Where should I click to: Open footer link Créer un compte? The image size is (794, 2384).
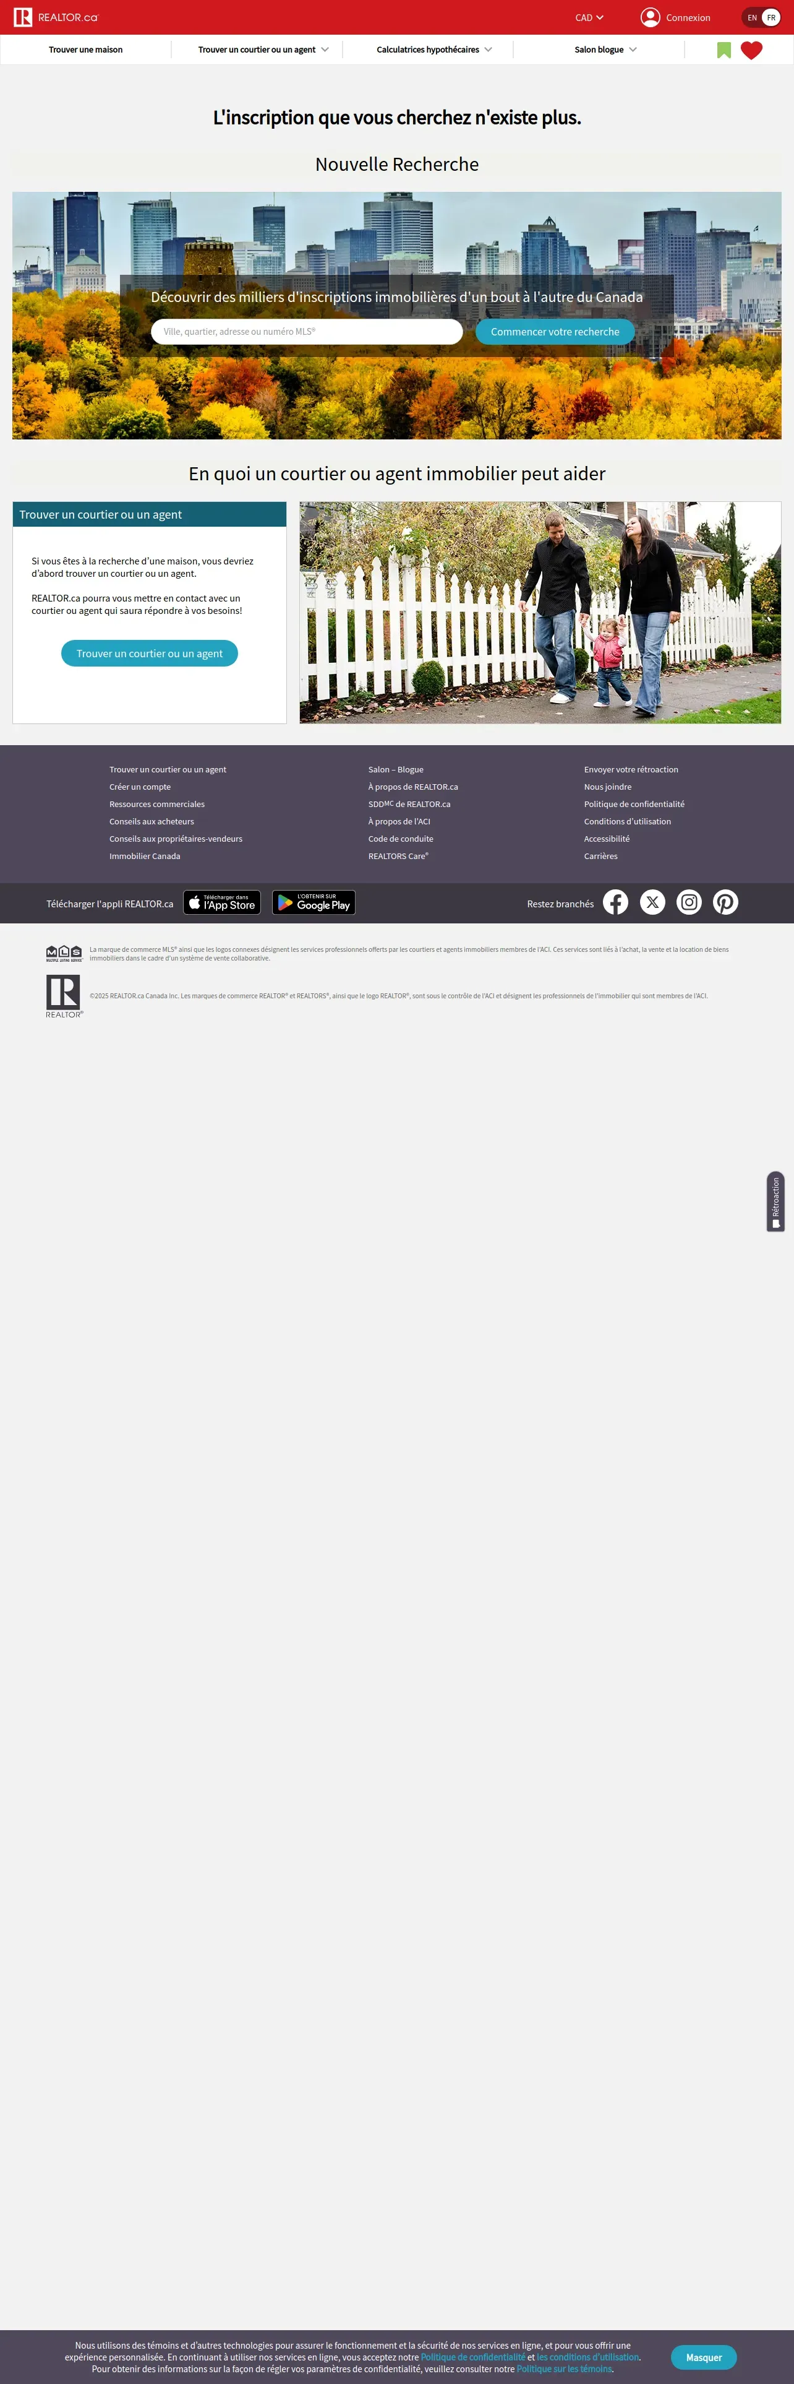(x=140, y=787)
